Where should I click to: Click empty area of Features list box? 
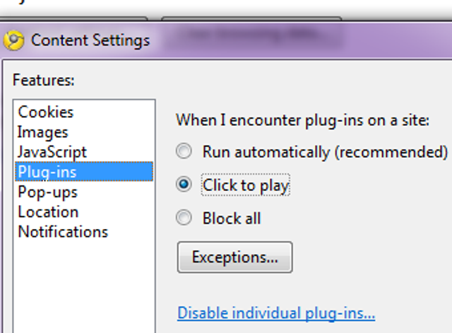click(x=84, y=286)
